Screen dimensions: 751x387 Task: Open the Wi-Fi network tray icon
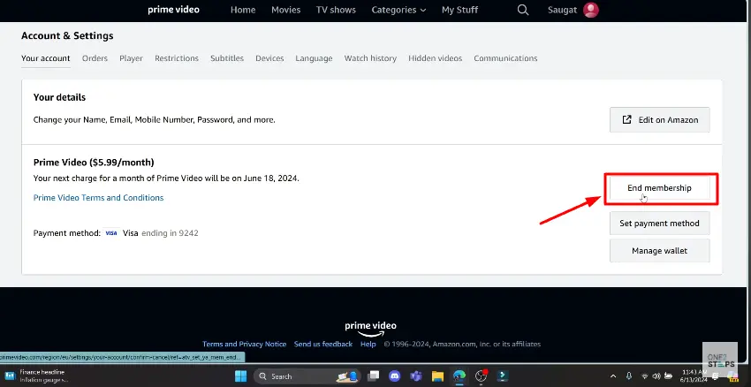[x=645, y=376]
